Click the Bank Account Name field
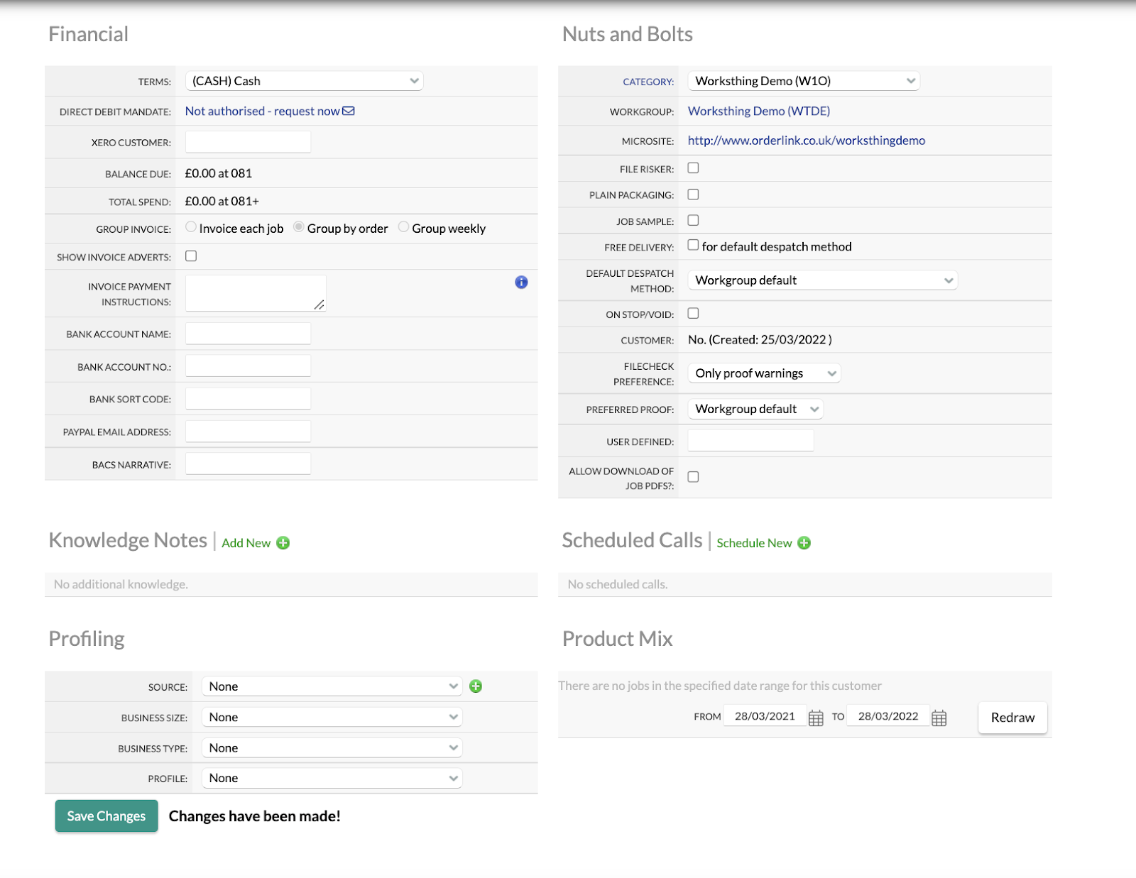Screen dimensions: 1136x878 pos(248,334)
